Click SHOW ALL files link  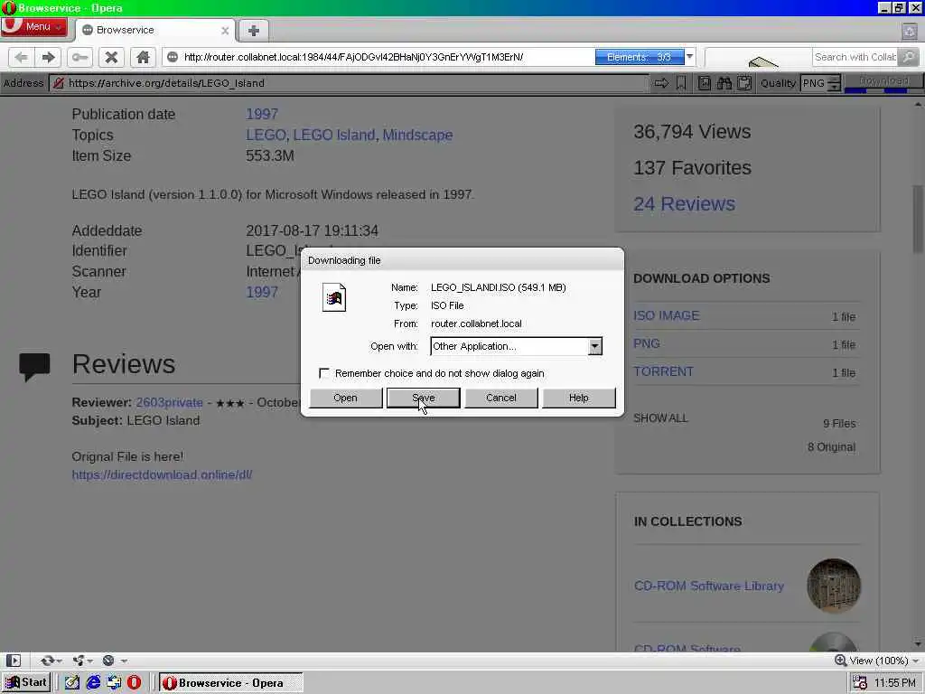pyautogui.click(x=660, y=418)
